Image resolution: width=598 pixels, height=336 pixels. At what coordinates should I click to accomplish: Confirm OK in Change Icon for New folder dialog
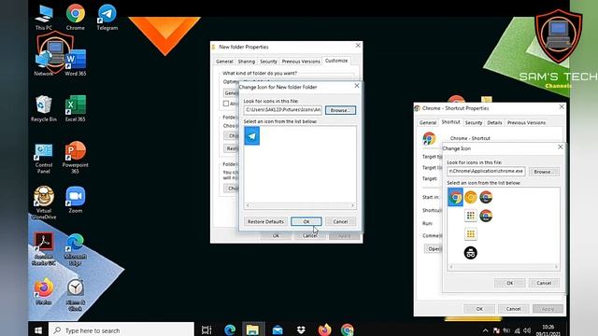point(306,222)
